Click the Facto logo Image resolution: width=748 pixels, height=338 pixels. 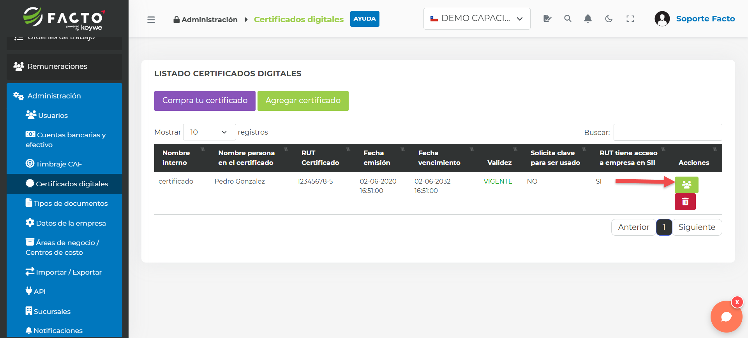64,18
